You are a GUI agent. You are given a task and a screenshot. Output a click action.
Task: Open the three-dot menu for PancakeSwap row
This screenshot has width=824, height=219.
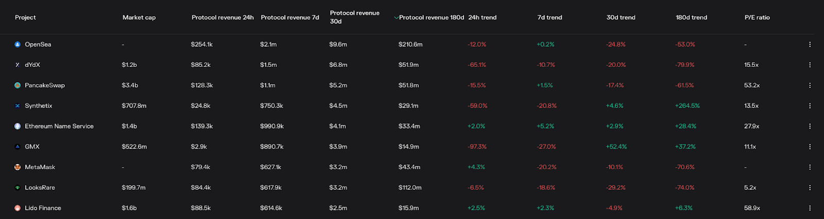(x=810, y=85)
